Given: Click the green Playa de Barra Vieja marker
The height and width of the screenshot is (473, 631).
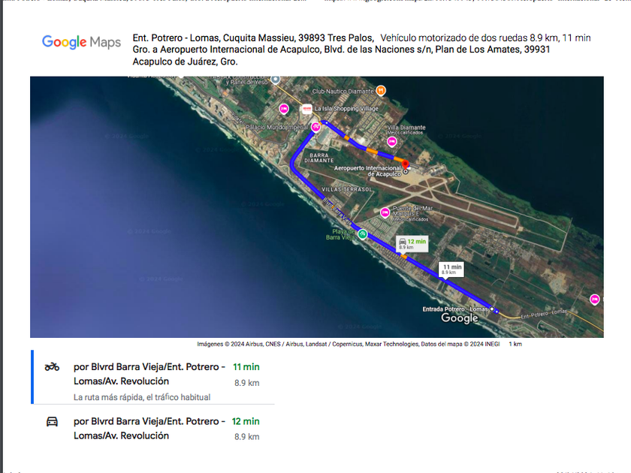Looking at the screenshot, I should [362, 234].
